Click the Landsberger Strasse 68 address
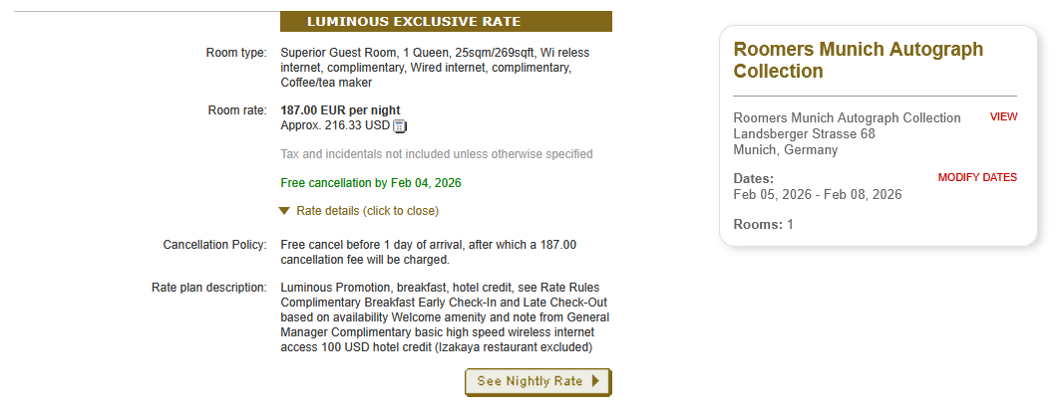 804,134
